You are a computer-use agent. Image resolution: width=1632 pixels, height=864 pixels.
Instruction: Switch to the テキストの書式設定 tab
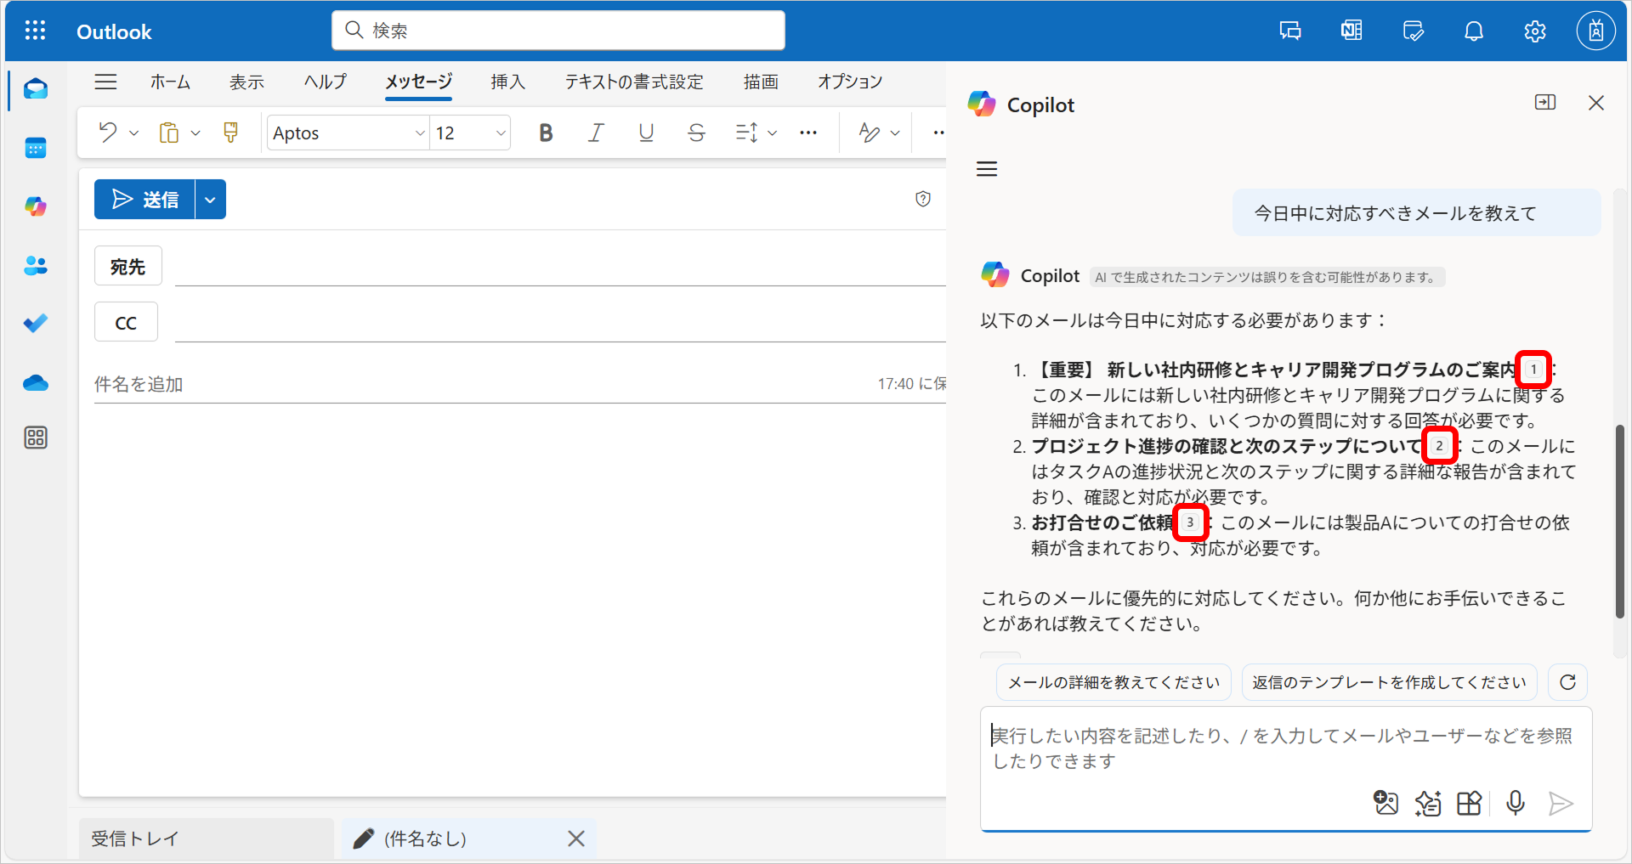(634, 82)
